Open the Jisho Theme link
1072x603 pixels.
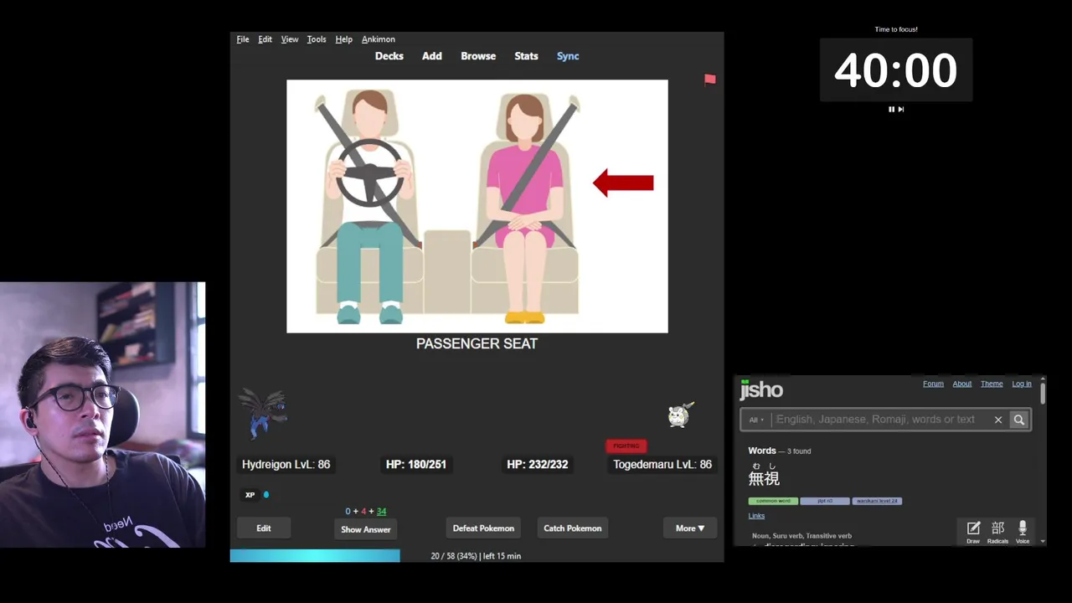click(992, 384)
